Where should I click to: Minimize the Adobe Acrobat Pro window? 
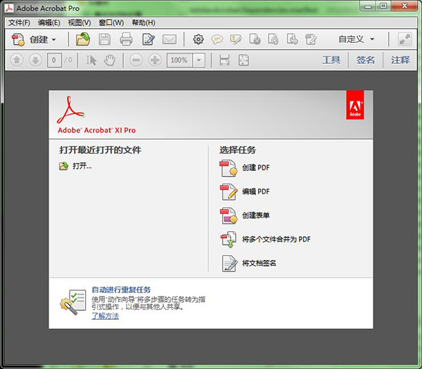pyautogui.click(x=368, y=6)
